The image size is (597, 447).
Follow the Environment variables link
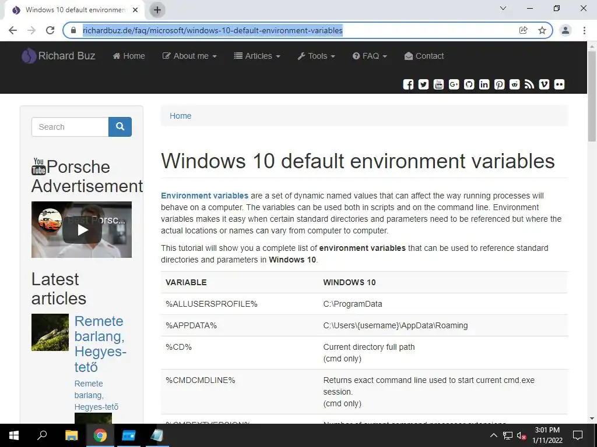tap(205, 196)
